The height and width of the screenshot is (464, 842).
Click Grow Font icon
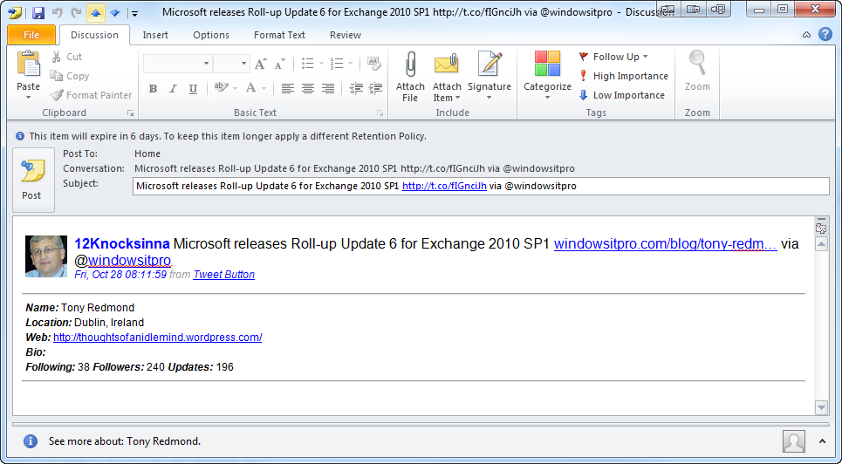[260, 64]
